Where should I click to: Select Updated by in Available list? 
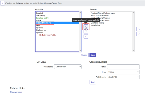(57, 30)
